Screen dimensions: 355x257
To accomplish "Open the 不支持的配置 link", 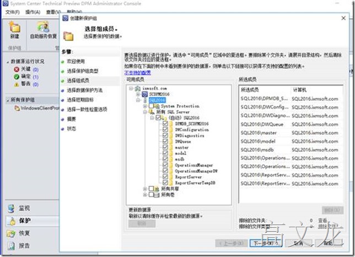I will coord(137,73).
